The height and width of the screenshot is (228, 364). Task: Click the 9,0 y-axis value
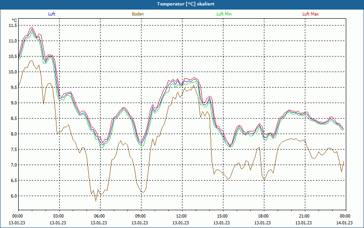(x=14, y=103)
